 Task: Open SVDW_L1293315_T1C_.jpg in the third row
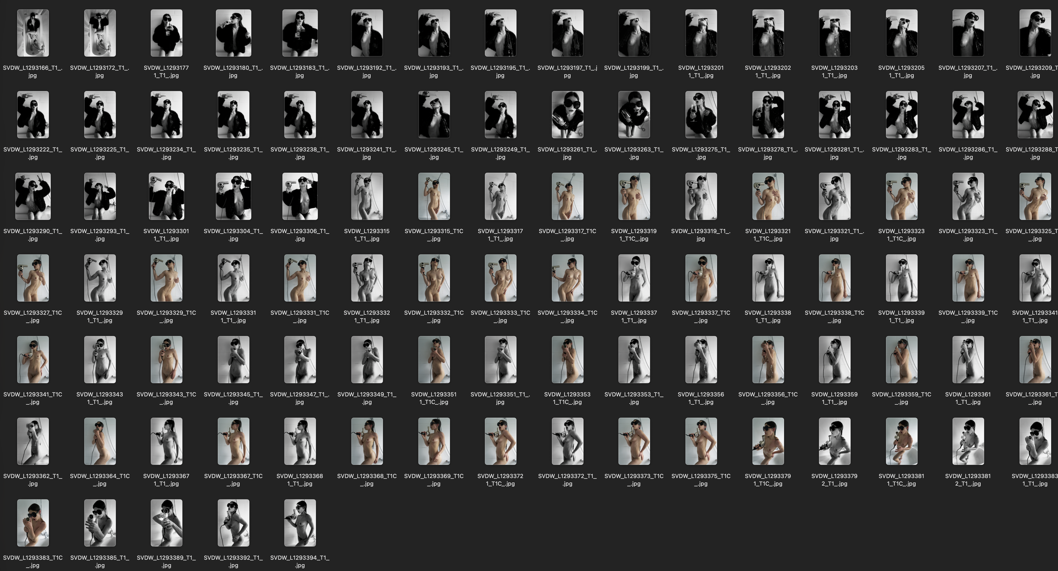[x=433, y=196]
